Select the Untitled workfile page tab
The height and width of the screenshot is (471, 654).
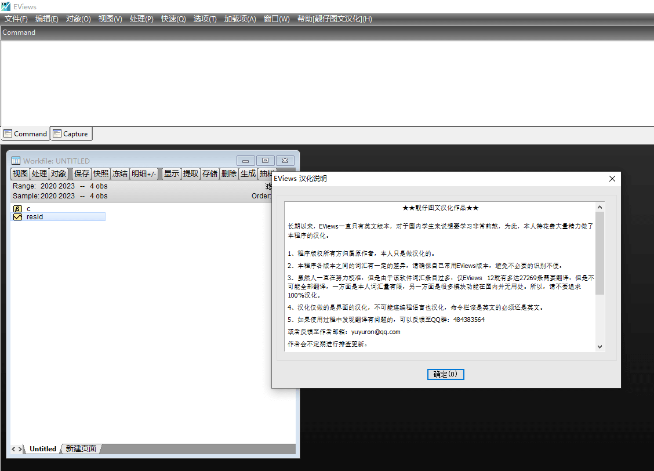click(42, 449)
